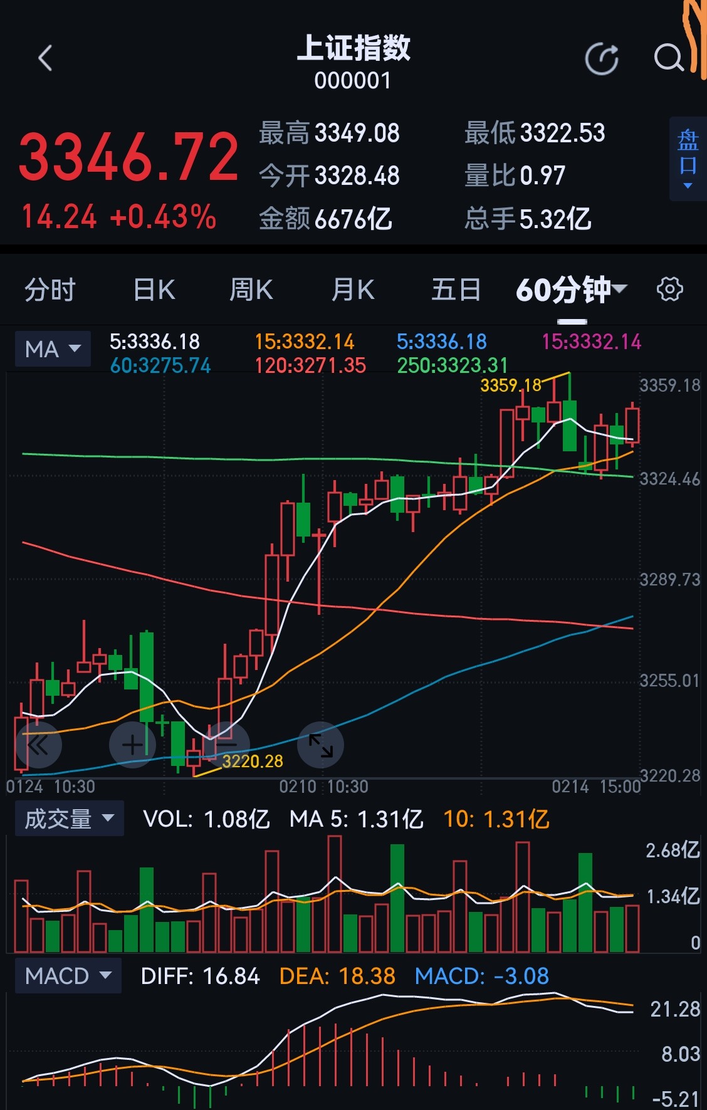Tap 总手 5.32亿 value
Image resolution: width=707 pixels, height=1110 pixels.
tap(528, 219)
